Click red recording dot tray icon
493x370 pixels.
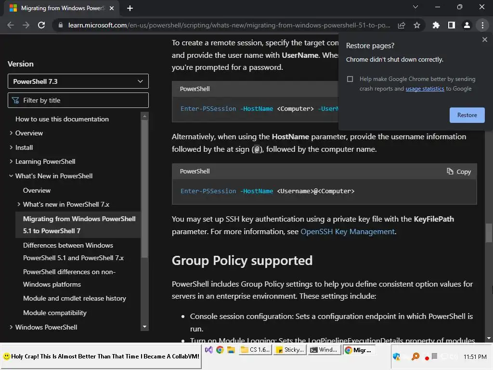point(427,358)
